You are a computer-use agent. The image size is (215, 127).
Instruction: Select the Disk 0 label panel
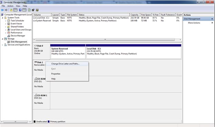[41, 52]
